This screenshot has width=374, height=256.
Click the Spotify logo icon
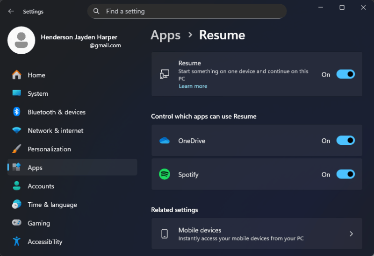pos(165,174)
